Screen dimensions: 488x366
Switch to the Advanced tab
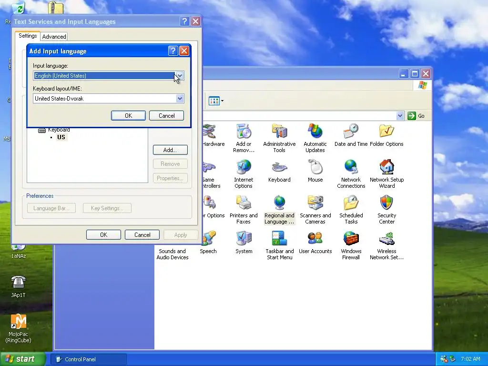tap(54, 36)
